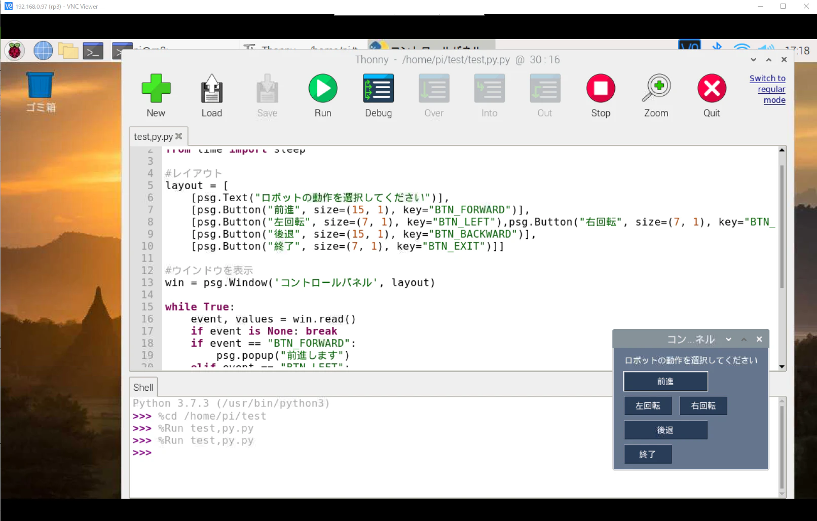Maximize the control panel popup window

tap(744, 340)
